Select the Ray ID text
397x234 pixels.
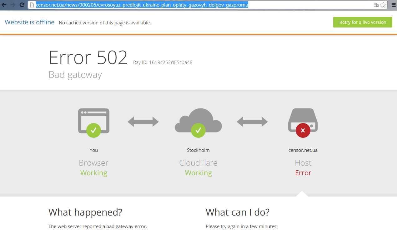point(163,62)
